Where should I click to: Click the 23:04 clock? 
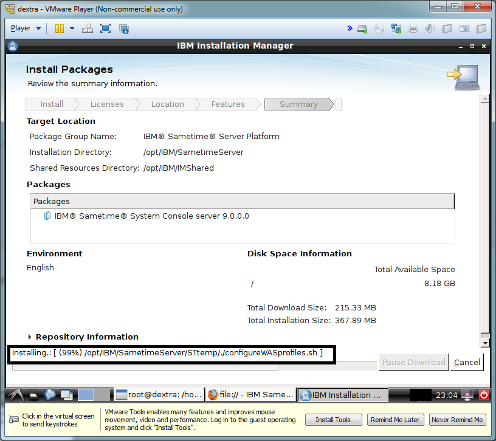446,395
